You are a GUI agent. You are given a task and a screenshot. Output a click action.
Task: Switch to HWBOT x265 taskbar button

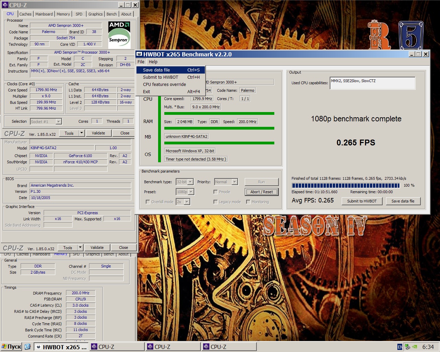[61, 347]
